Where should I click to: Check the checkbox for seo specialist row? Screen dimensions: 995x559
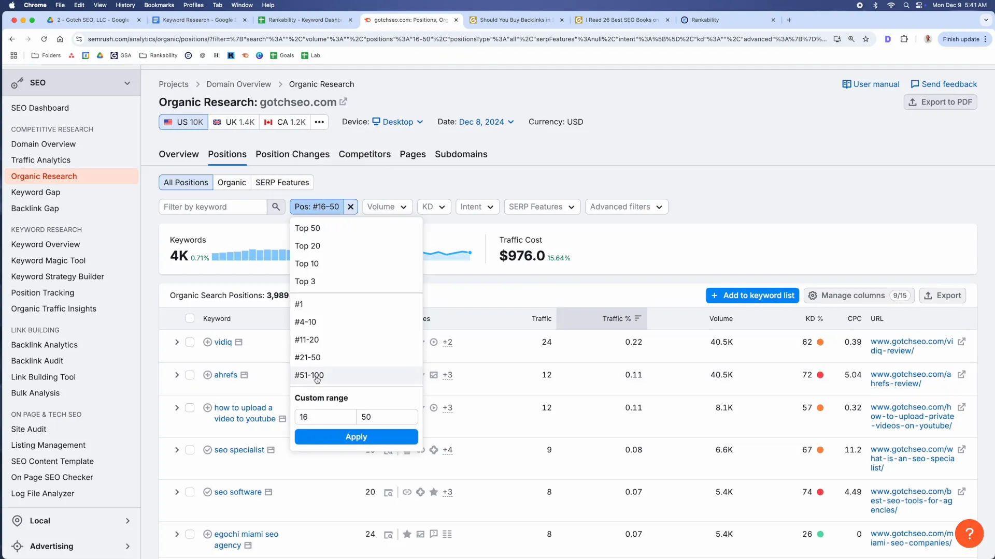pyautogui.click(x=190, y=450)
